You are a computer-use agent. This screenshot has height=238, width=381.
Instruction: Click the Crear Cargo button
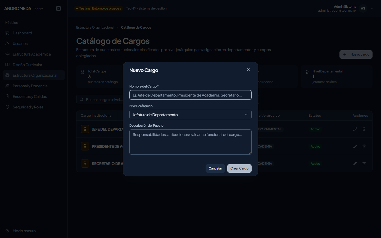[x=239, y=168]
